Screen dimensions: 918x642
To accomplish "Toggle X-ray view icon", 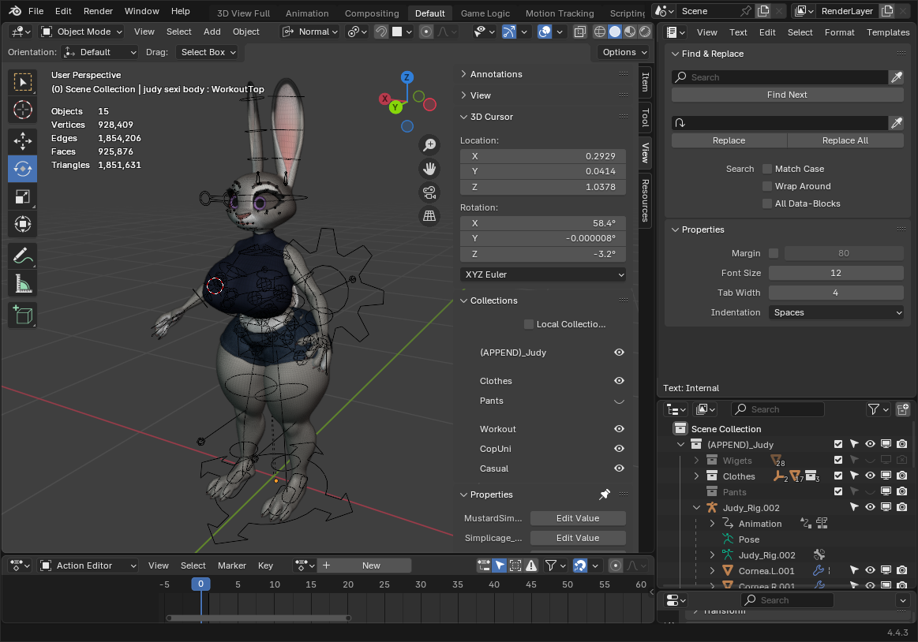I will click(579, 32).
